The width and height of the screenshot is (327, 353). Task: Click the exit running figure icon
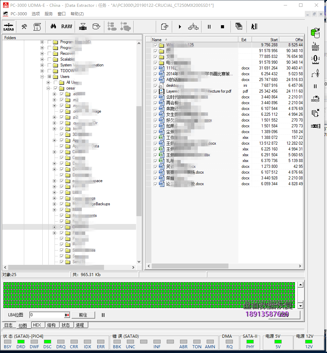pos(254,27)
